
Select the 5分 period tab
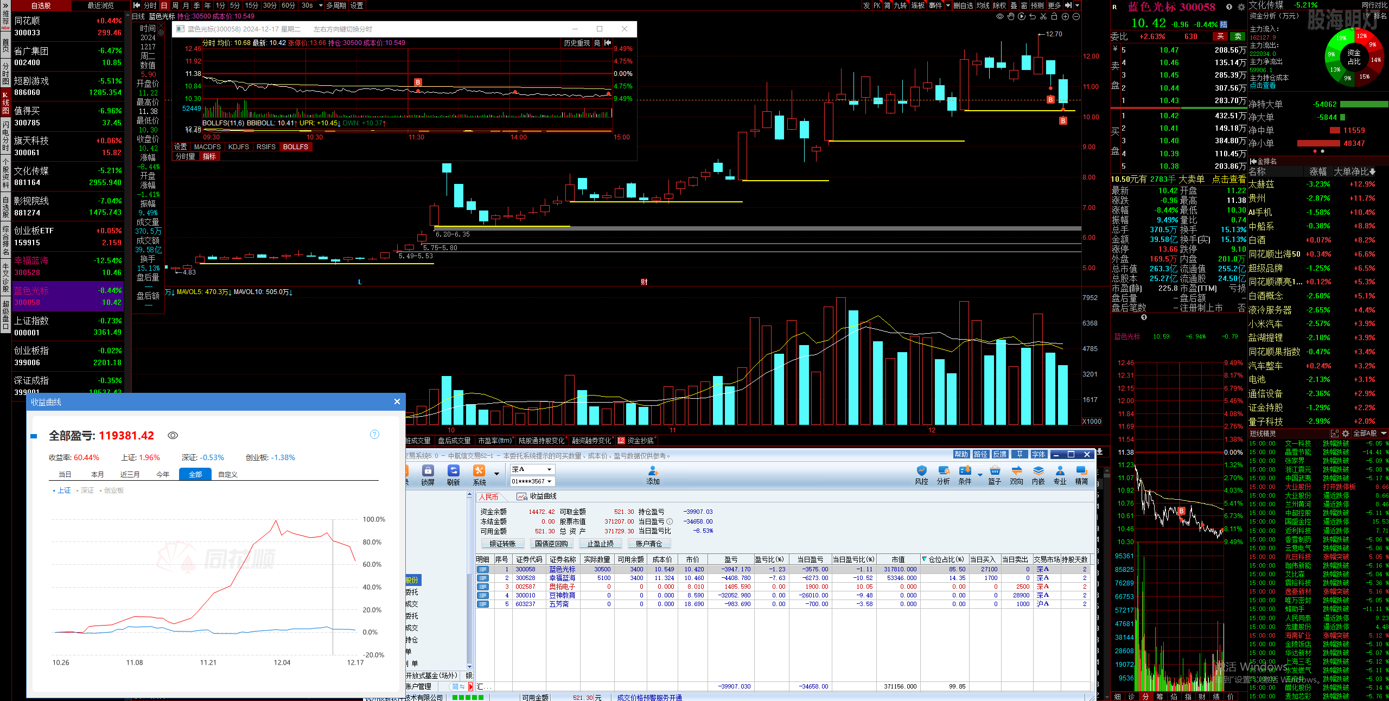click(x=235, y=5)
